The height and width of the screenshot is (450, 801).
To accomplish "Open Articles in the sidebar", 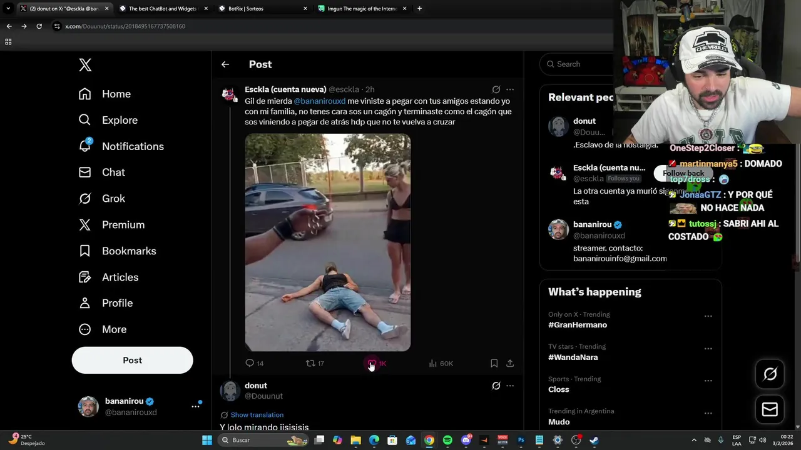I will click(108, 277).
